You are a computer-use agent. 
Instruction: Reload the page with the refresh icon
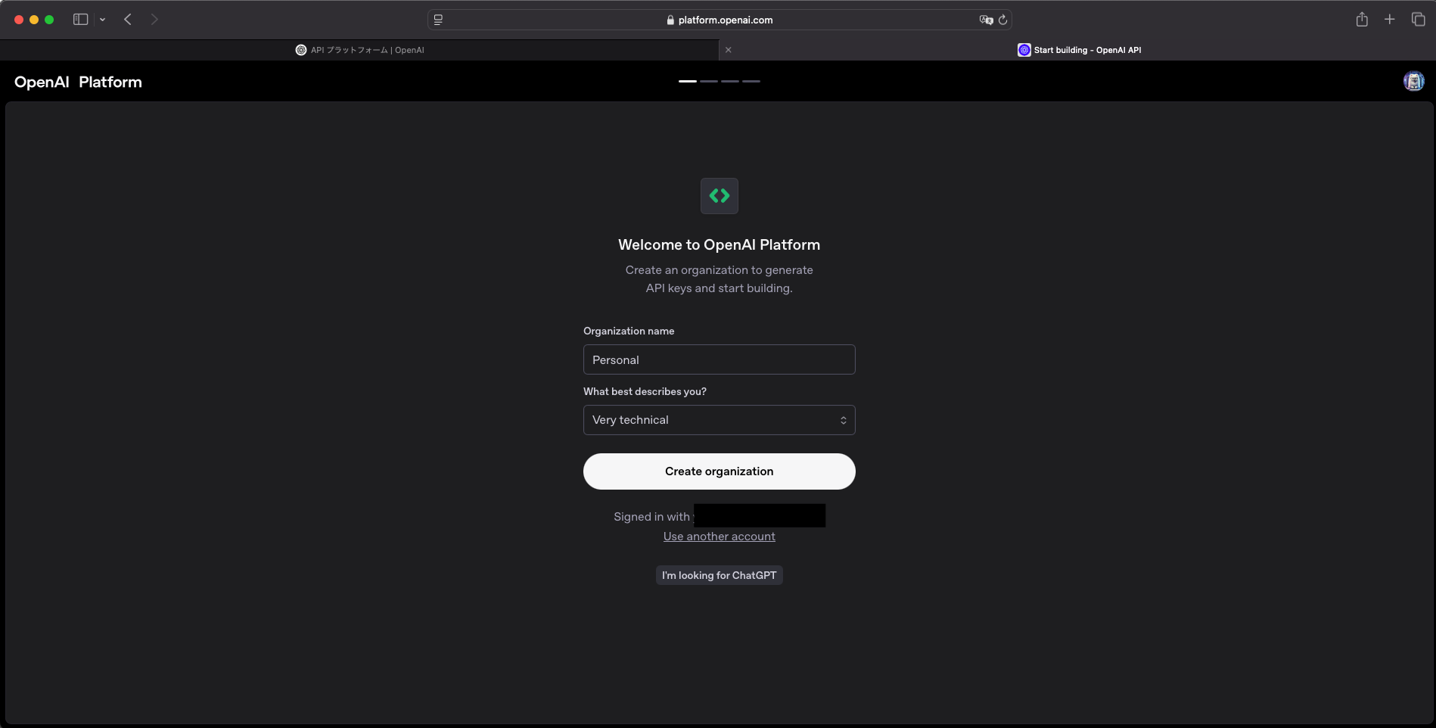point(1003,20)
